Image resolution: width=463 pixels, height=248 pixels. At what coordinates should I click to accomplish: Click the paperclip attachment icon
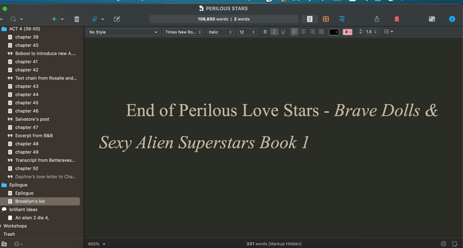click(95, 19)
